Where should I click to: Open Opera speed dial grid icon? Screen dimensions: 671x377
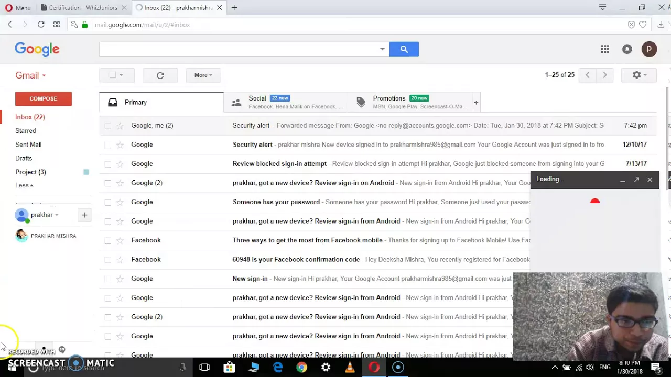(57, 25)
